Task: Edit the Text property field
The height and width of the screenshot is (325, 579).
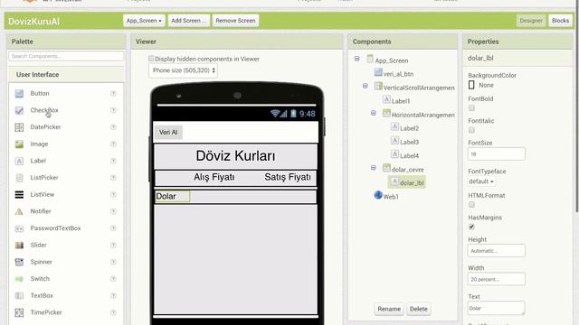Action: click(x=497, y=308)
